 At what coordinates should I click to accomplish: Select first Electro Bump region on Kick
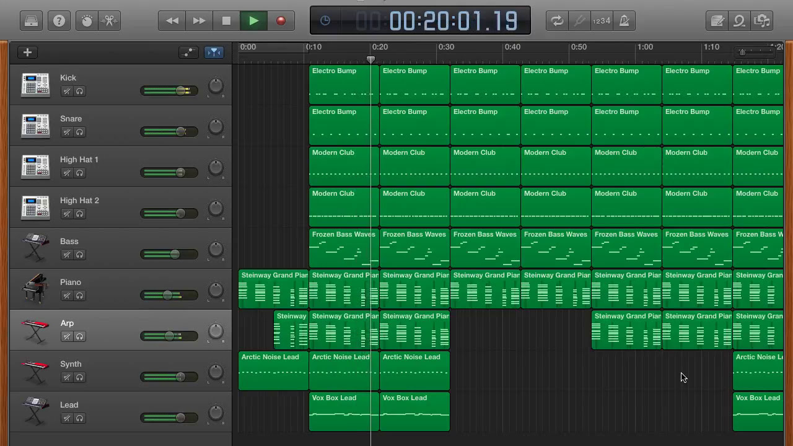344,84
